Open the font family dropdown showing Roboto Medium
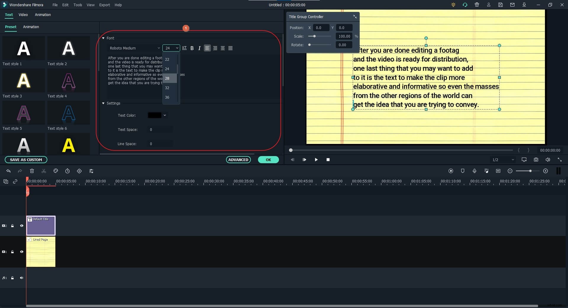This screenshot has width=568, height=308. (134, 48)
